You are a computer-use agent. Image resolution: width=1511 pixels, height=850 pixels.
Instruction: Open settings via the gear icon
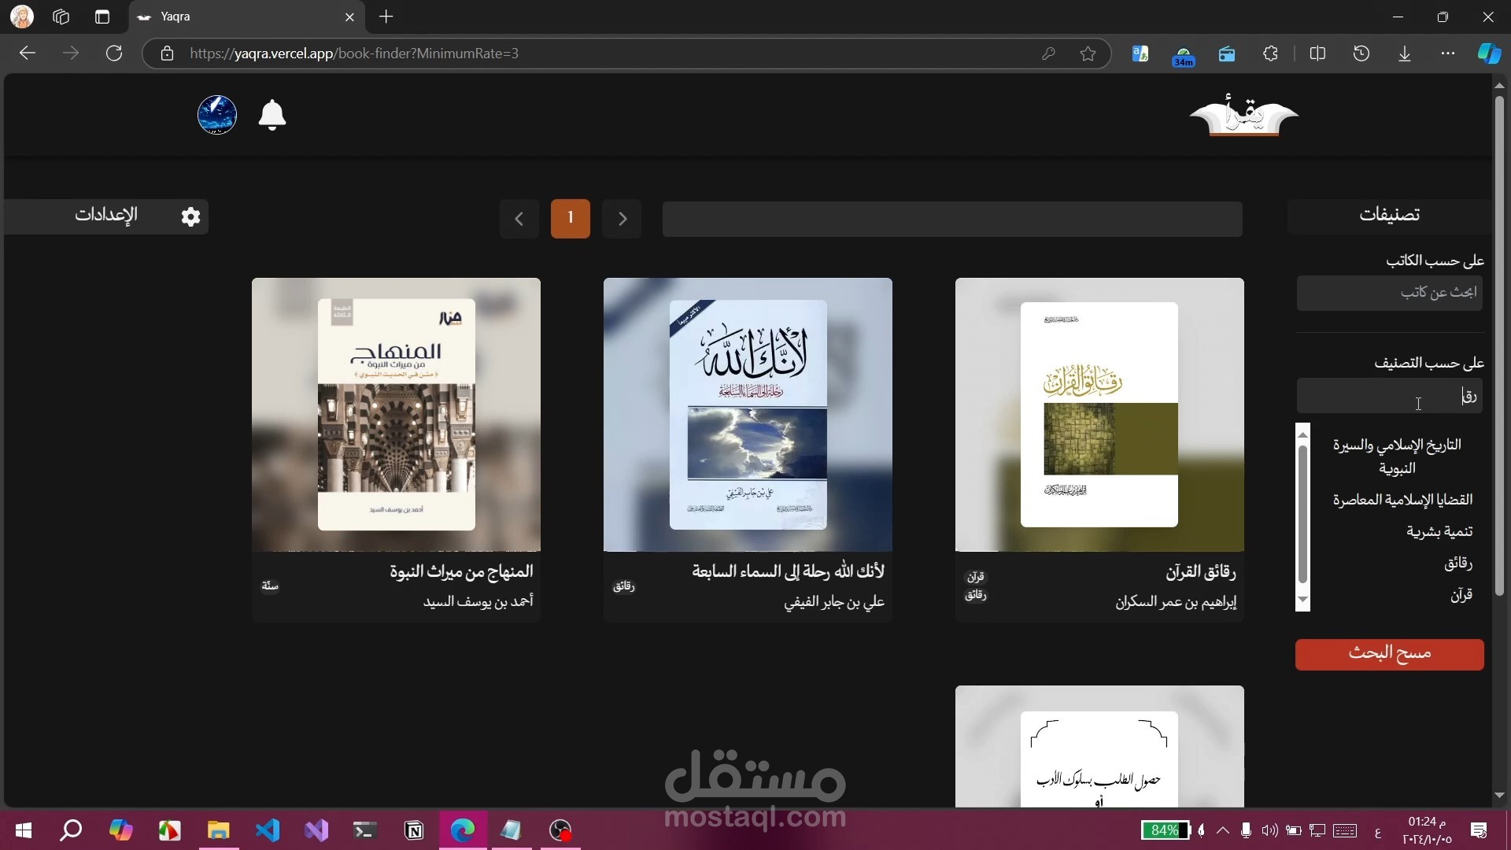pos(191,216)
